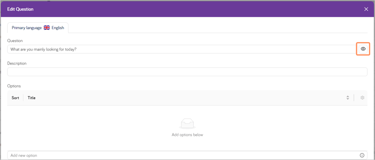The image size is (375, 160).
Task: Sort Title ascending with the up arrow
Action: (x=348, y=97)
